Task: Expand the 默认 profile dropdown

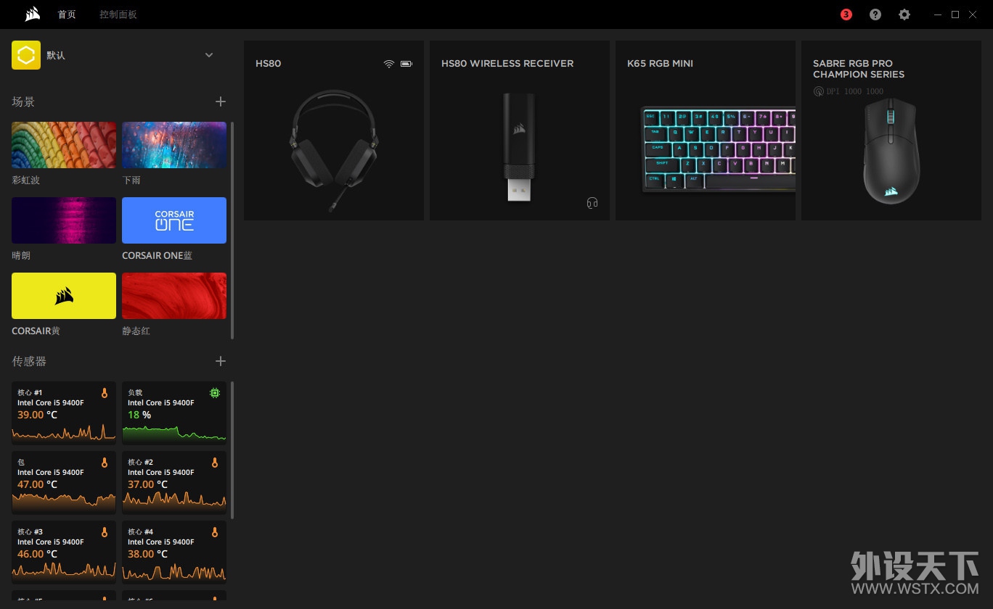Action: 209,55
